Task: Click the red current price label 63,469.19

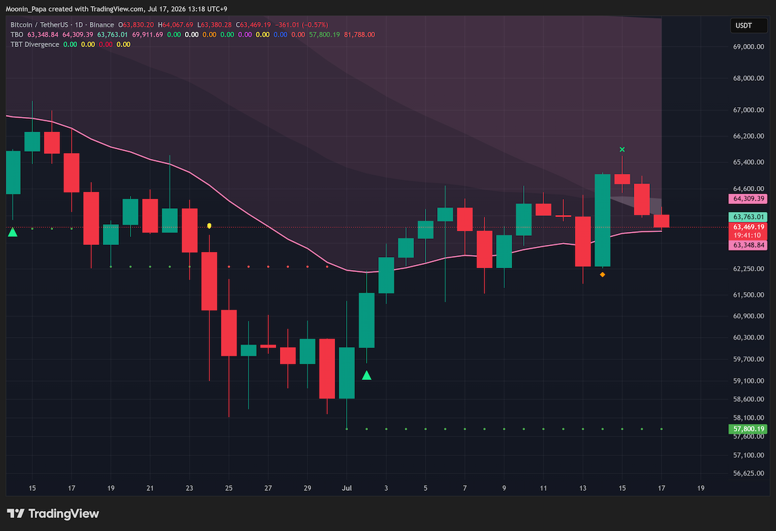Action: click(x=748, y=227)
